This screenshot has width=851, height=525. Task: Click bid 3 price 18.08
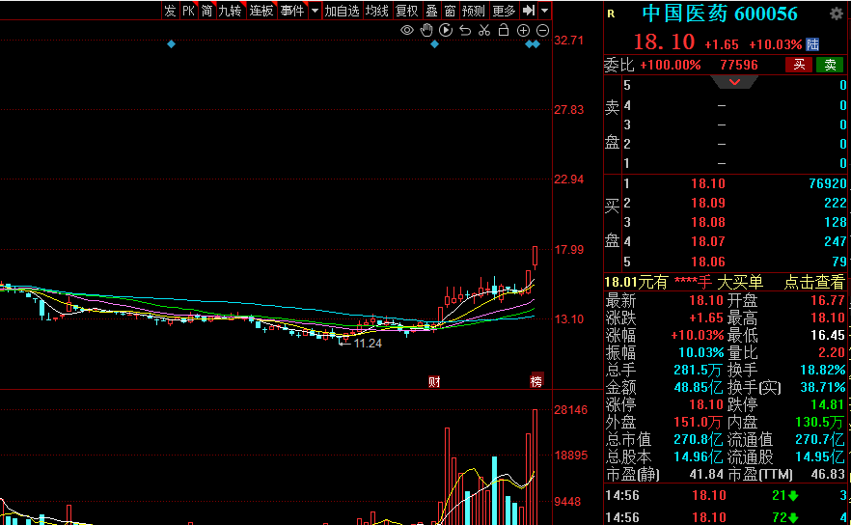click(708, 223)
